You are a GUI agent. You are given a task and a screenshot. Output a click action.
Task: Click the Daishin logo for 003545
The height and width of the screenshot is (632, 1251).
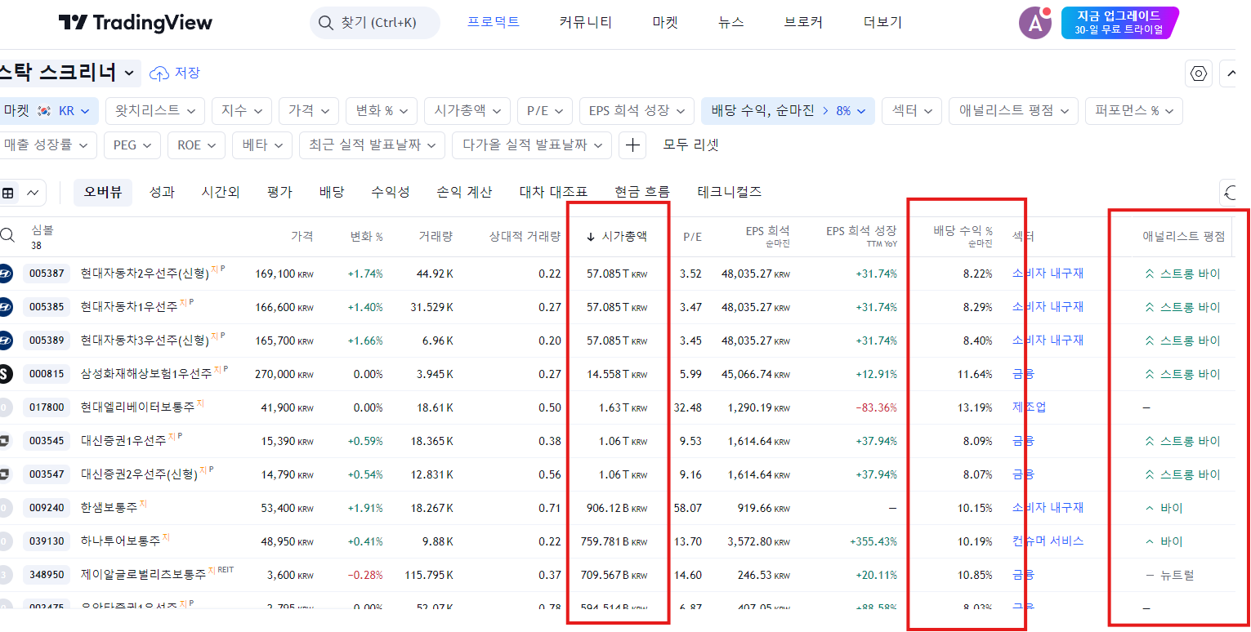point(6,441)
